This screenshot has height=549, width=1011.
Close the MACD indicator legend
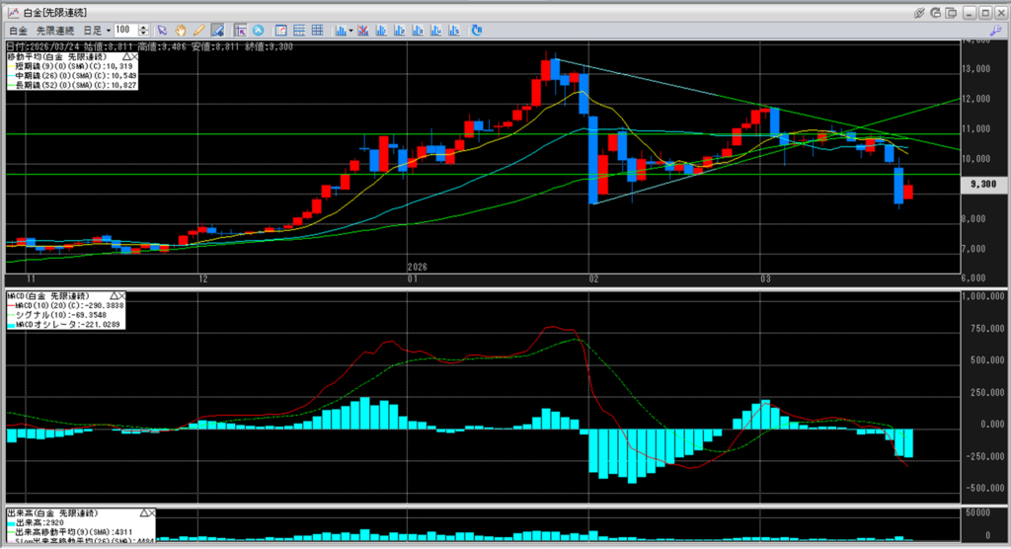pyautogui.click(x=121, y=295)
